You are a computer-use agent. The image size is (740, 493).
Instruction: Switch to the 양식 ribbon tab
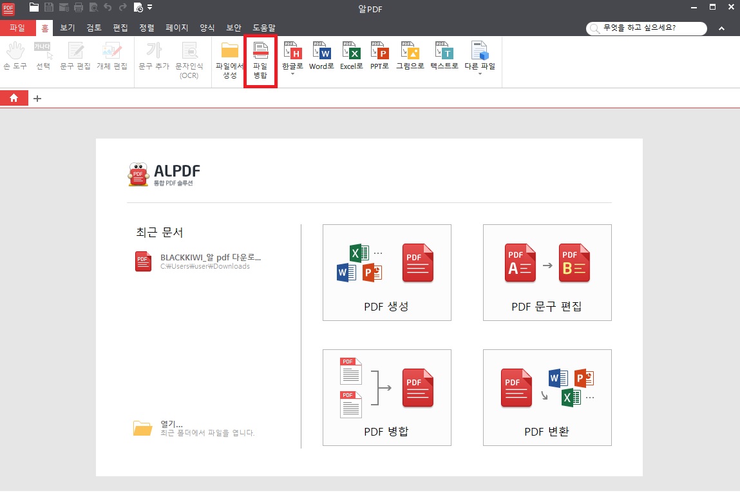(x=207, y=28)
